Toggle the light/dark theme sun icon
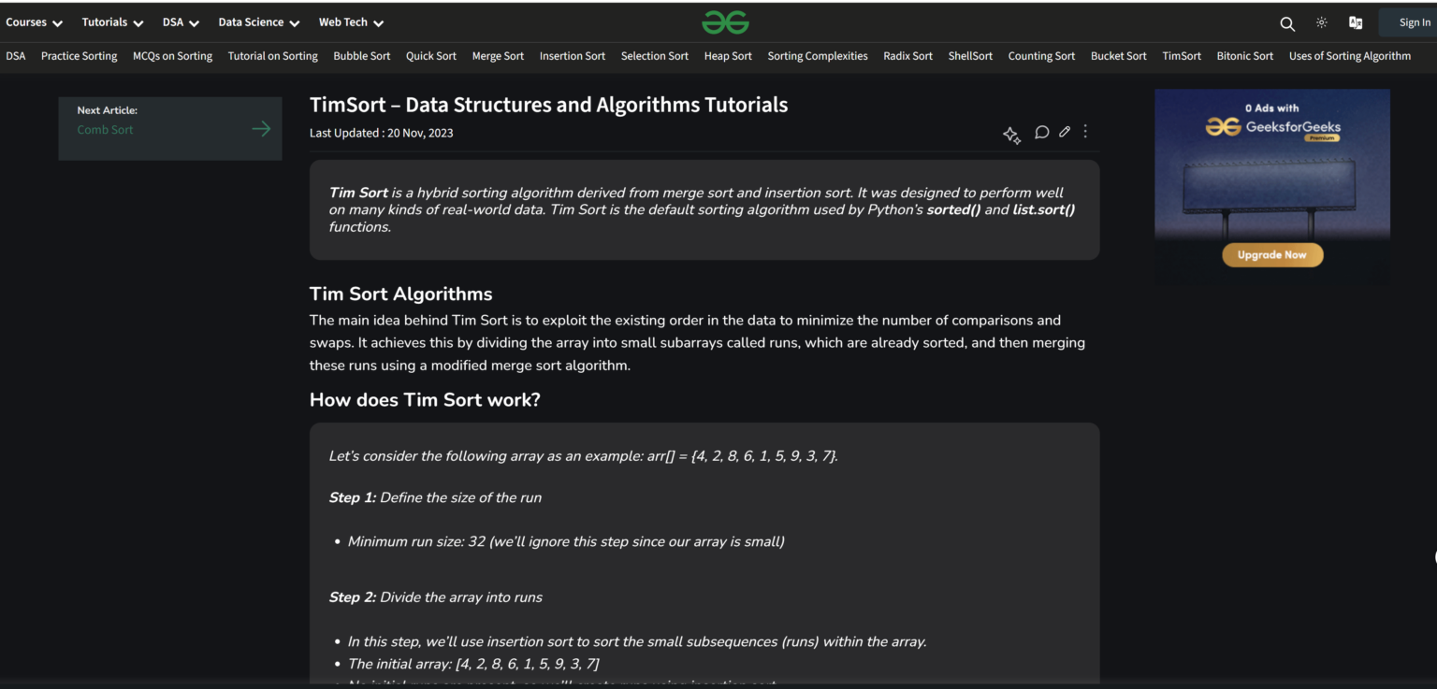Screen dimensions: 1437x689 pos(1322,23)
